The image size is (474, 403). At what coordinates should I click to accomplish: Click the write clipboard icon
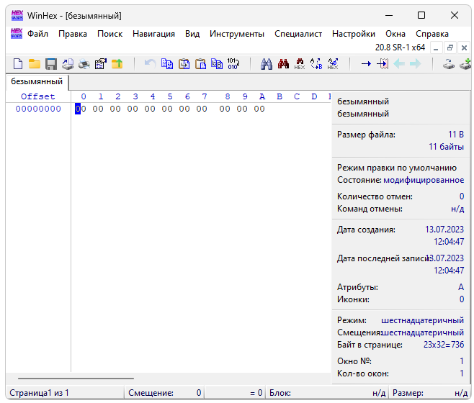(184, 64)
